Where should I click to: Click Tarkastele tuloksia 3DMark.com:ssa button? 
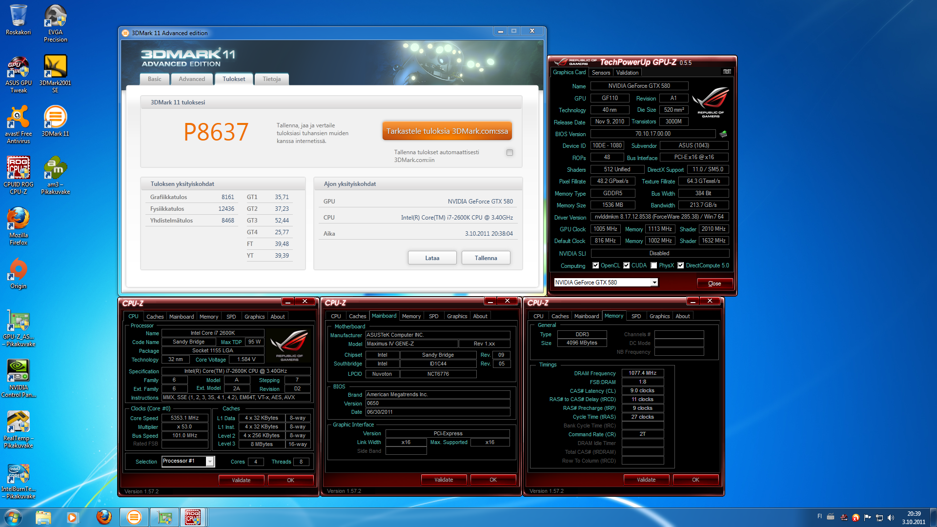coord(447,131)
